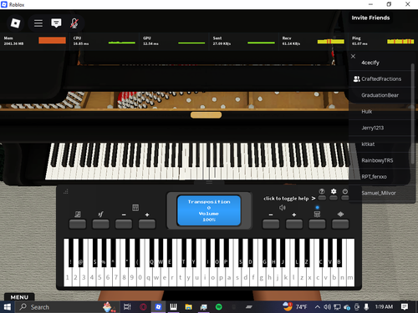Viewport: 418px width, 313px height.
Task: Open the Sent network stat panel
Action: [x=243, y=41]
